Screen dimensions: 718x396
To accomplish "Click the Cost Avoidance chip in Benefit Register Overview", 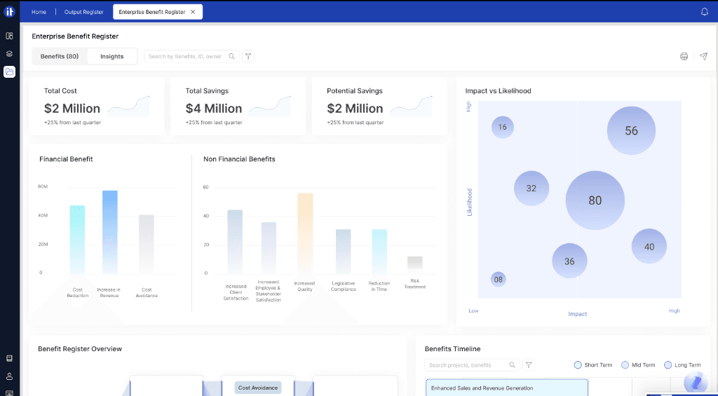I will tap(258, 388).
